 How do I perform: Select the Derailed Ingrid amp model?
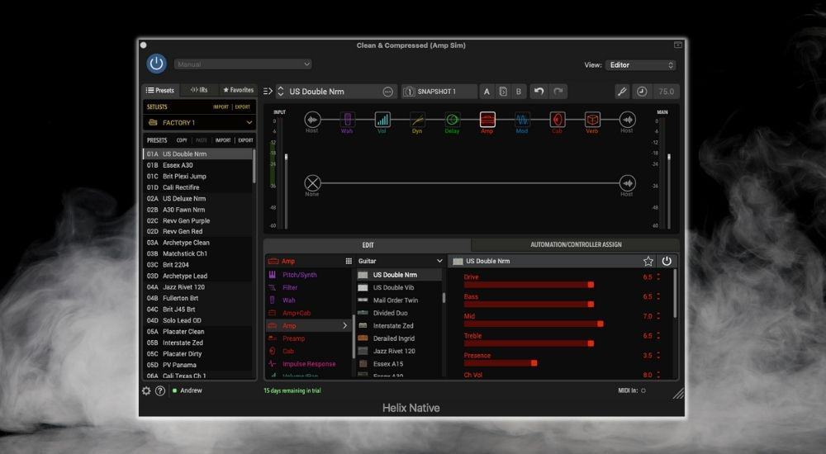point(399,338)
